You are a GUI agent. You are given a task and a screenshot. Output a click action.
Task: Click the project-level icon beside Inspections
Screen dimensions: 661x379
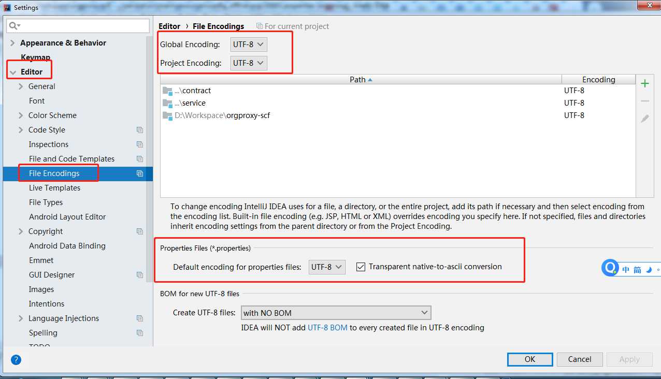140,144
